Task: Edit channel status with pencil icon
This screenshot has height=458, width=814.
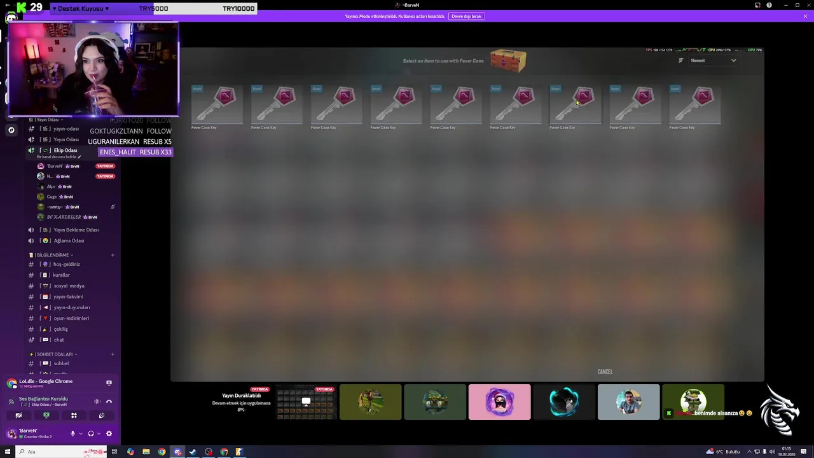Action: (x=79, y=157)
